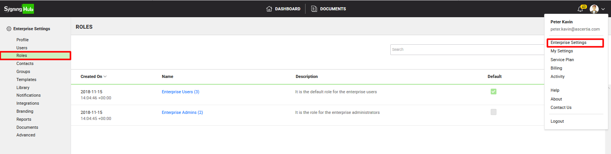Screen dimensions: 611x154
Task: Go to Templates in the sidebar
Action: (x=26, y=80)
